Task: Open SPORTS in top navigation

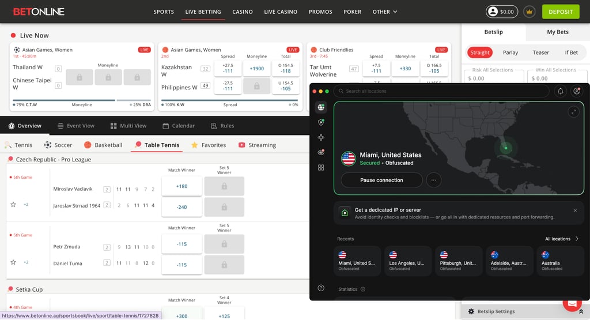Action: pos(164,12)
